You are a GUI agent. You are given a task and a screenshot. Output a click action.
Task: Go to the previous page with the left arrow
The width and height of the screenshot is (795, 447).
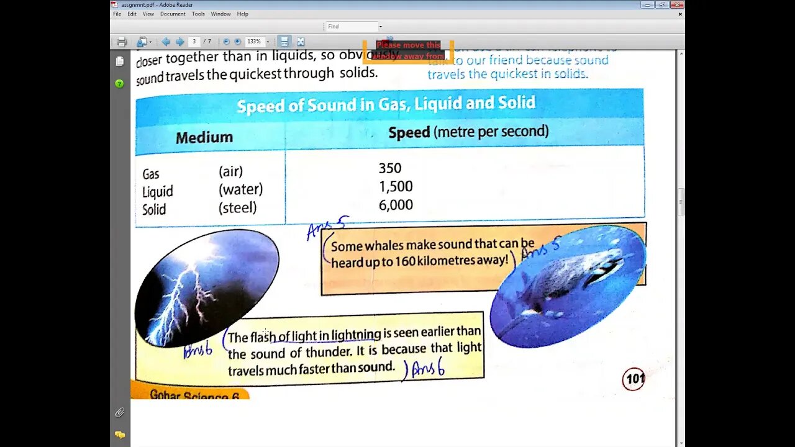point(166,42)
